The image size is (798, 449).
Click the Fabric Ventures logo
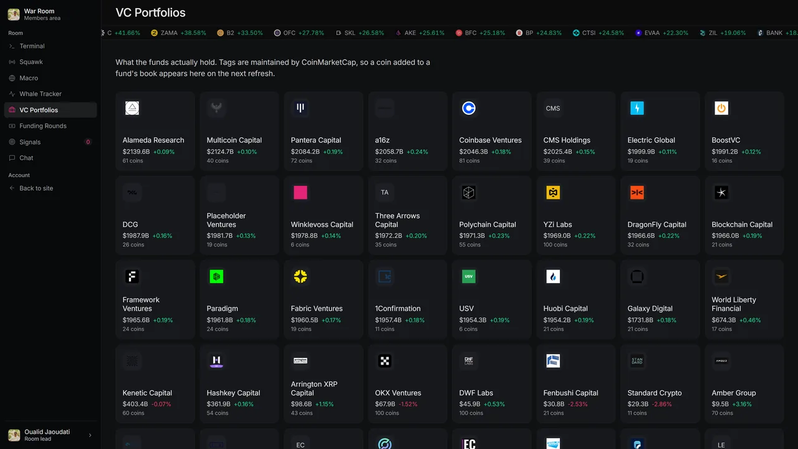[300, 277]
